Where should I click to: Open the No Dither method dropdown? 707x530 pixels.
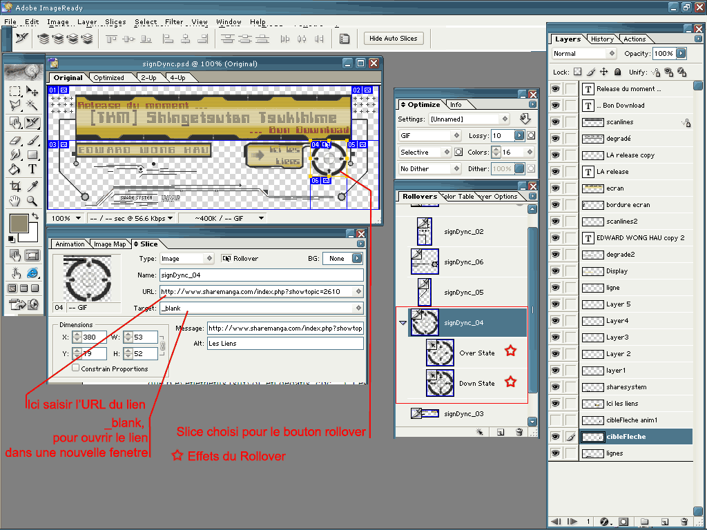tap(429, 169)
